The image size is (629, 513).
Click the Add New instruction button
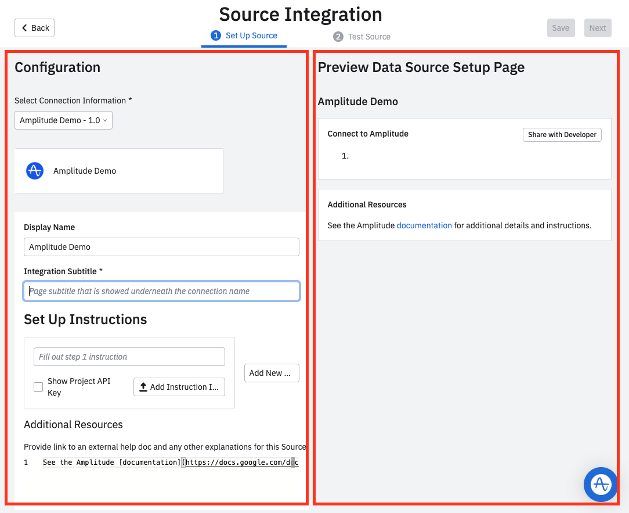271,373
